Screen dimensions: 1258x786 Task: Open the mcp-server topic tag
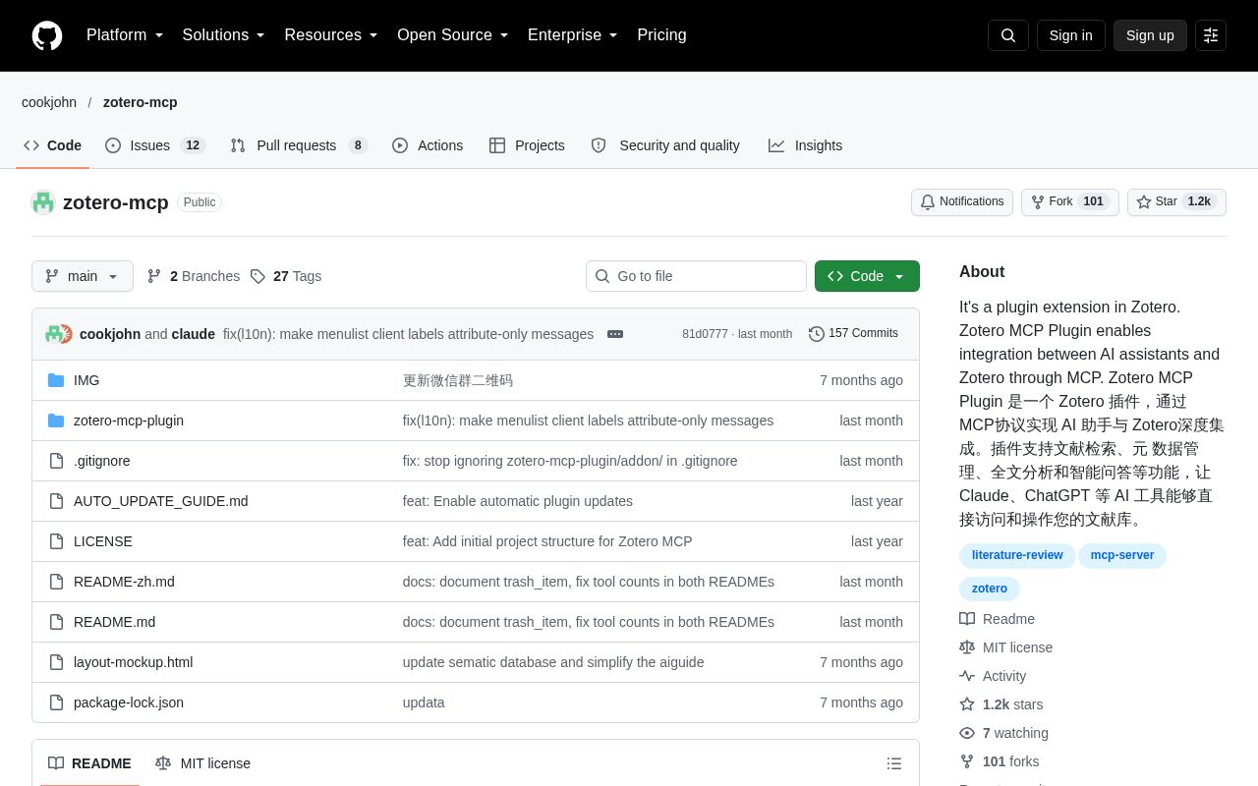pyautogui.click(x=1122, y=555)
